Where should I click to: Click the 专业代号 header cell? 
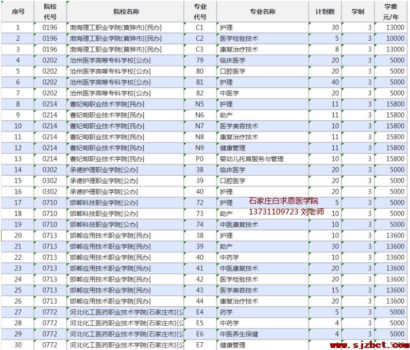click(200, 11)
